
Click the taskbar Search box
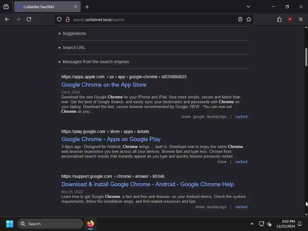pos(50,224)
